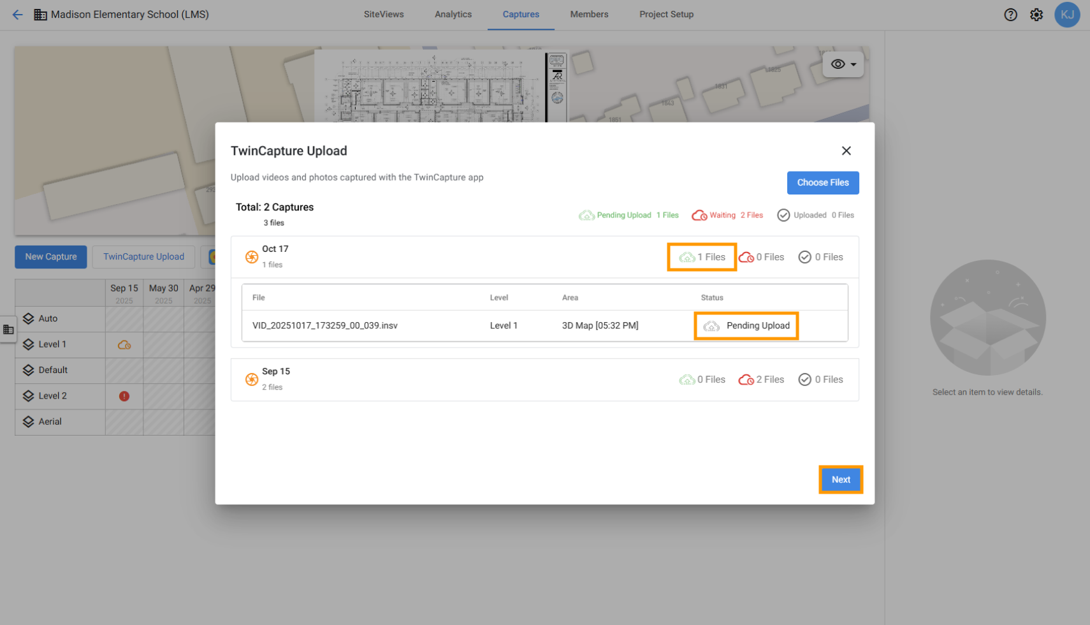Click the Sep 15 date column header
The image size is (1090, 625).
click(x=124, y=293)
